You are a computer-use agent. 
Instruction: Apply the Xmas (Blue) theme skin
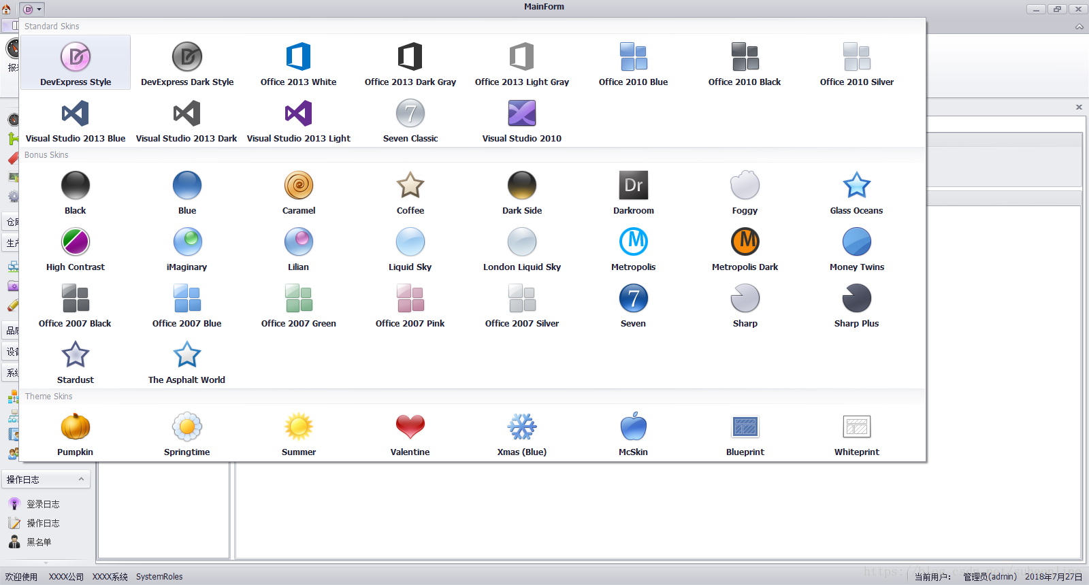pos(522,433)
